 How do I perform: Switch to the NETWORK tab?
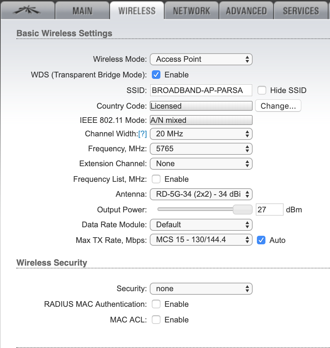tap(191, 11)
